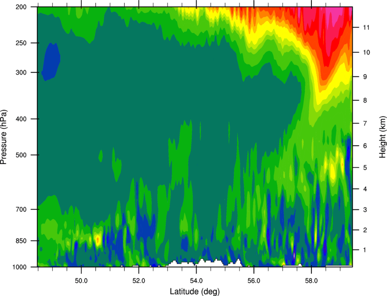Click the 400 pressure tick label
Screen dimensions: 387x296
point(21,119)
